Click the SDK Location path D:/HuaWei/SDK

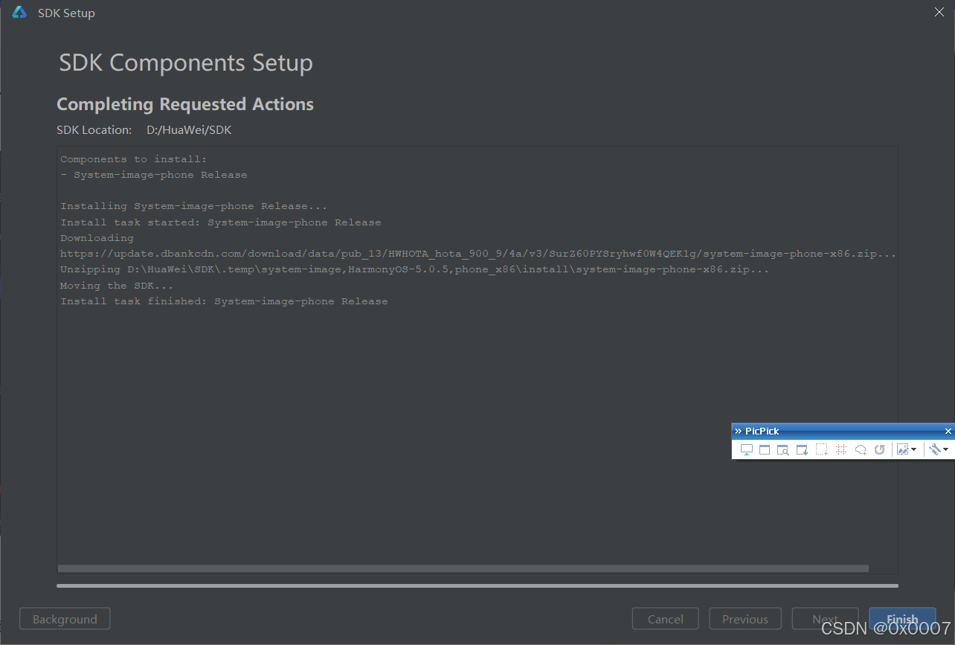pyautogui.click(x=189, y=129)
